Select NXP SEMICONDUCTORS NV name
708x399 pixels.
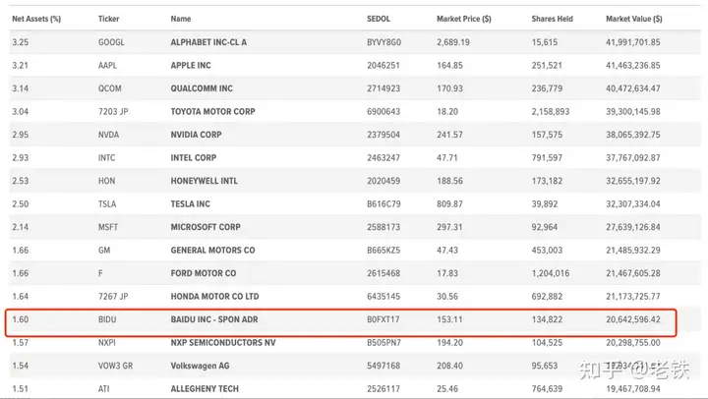[223, 343]
